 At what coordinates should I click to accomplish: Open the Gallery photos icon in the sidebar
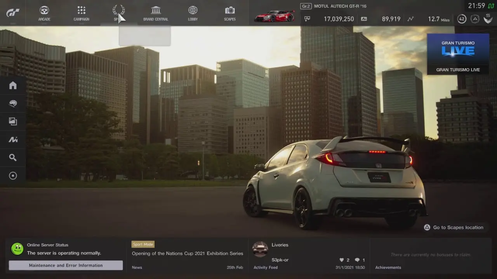click(x=13, y=121)
